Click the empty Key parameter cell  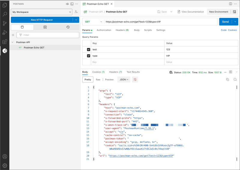pyautogui.click(x=128, y=62)
